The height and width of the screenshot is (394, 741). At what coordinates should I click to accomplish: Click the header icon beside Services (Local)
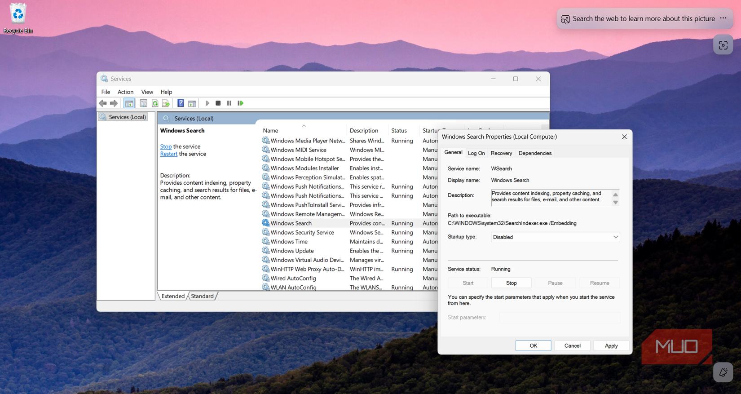167,119
